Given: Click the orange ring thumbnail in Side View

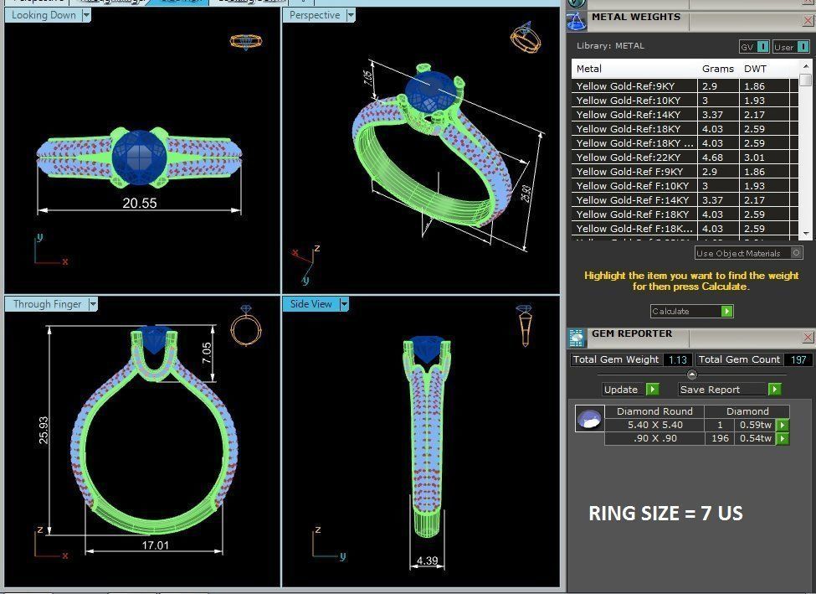Looking at the screenshot, I should 525,326.
